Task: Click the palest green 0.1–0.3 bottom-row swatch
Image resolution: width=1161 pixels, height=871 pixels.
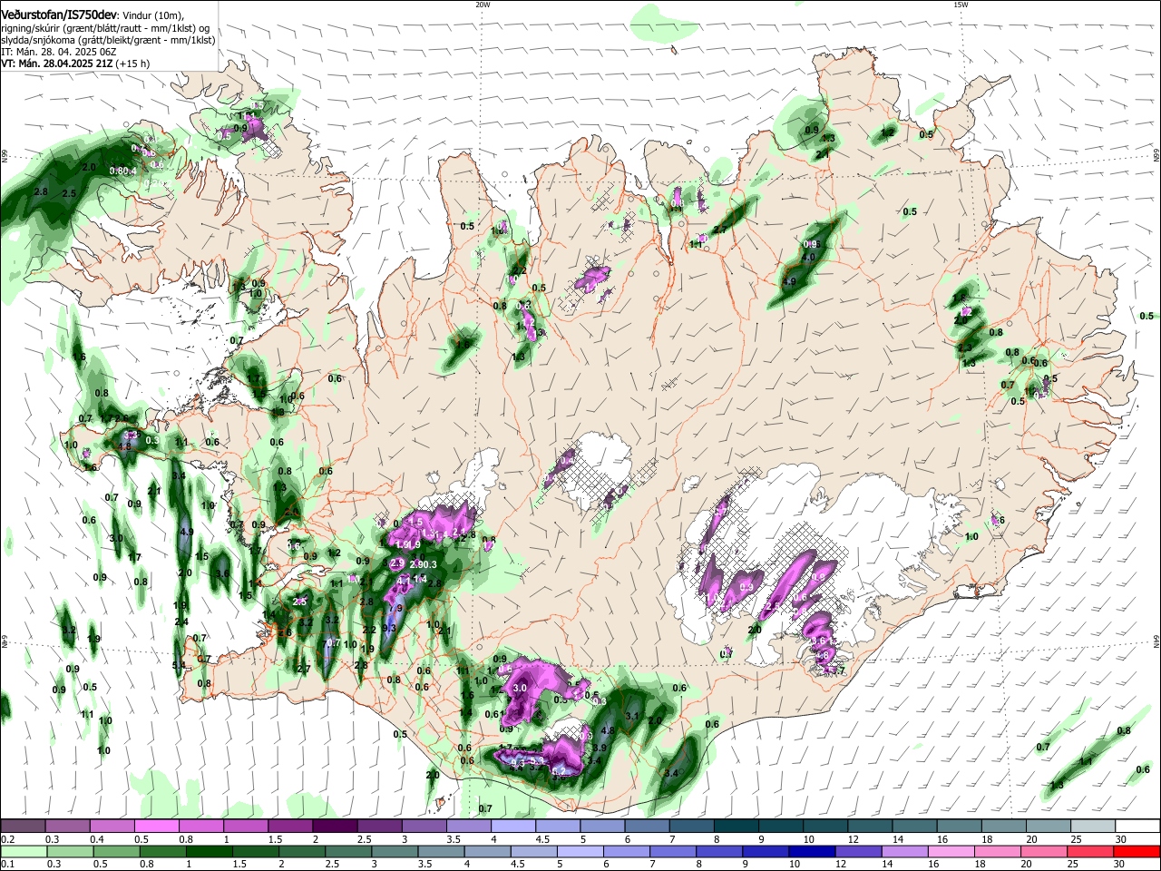Action: (23, 851)
